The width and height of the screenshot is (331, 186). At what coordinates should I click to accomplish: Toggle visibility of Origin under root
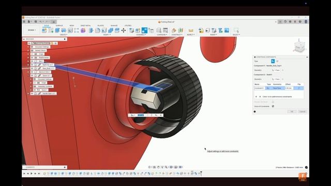coord(32,54)
